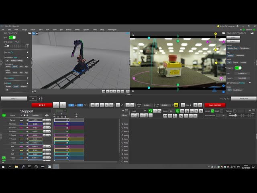This screenshot has width=257, height=193.
Task: Open Windows Start menu
Action: coord(3,167)
